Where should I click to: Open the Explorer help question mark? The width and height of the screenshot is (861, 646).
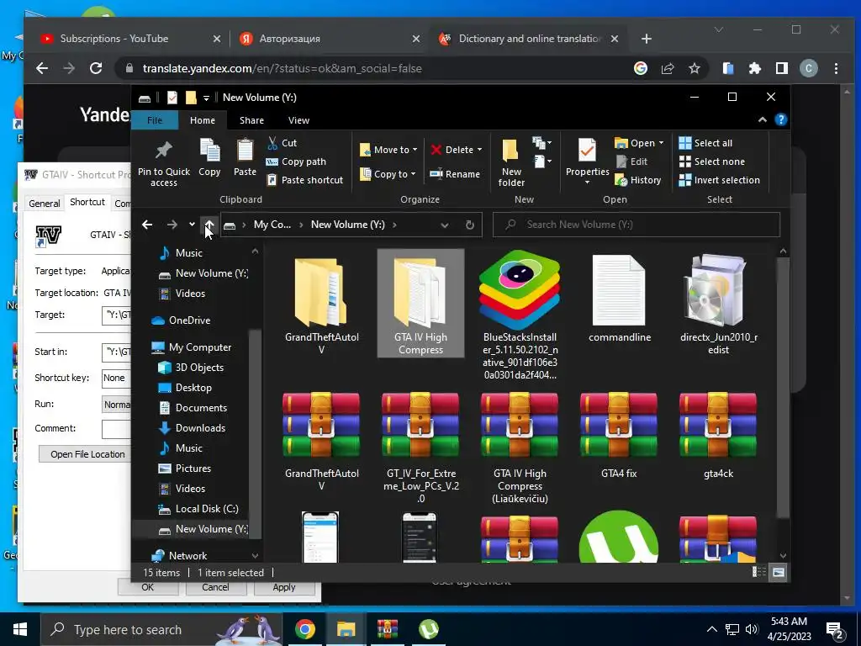[x=780, y=119]
